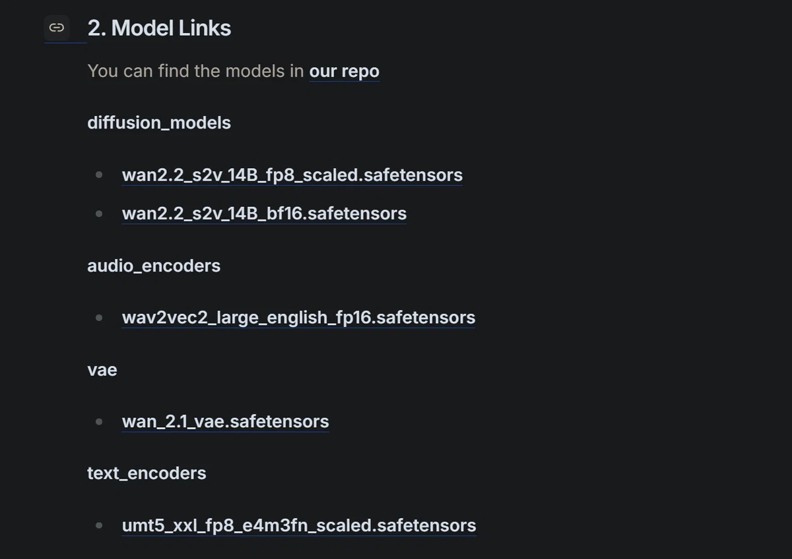Click the audio_encoders section label
792x559 pixels.
click(x=154, y=266)
